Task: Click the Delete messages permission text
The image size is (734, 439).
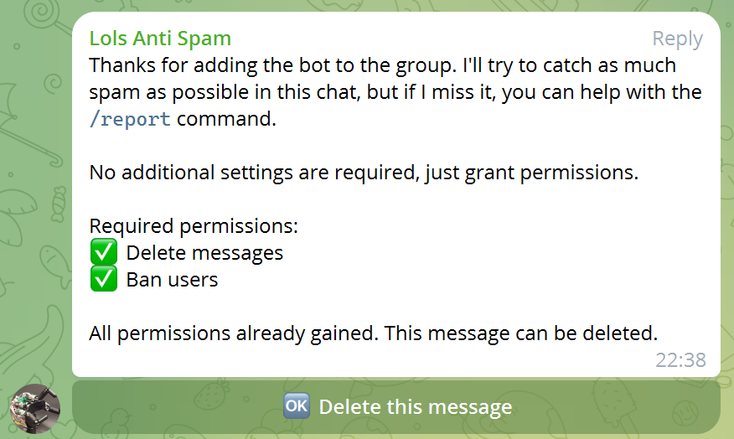Action: pos(204,252)
